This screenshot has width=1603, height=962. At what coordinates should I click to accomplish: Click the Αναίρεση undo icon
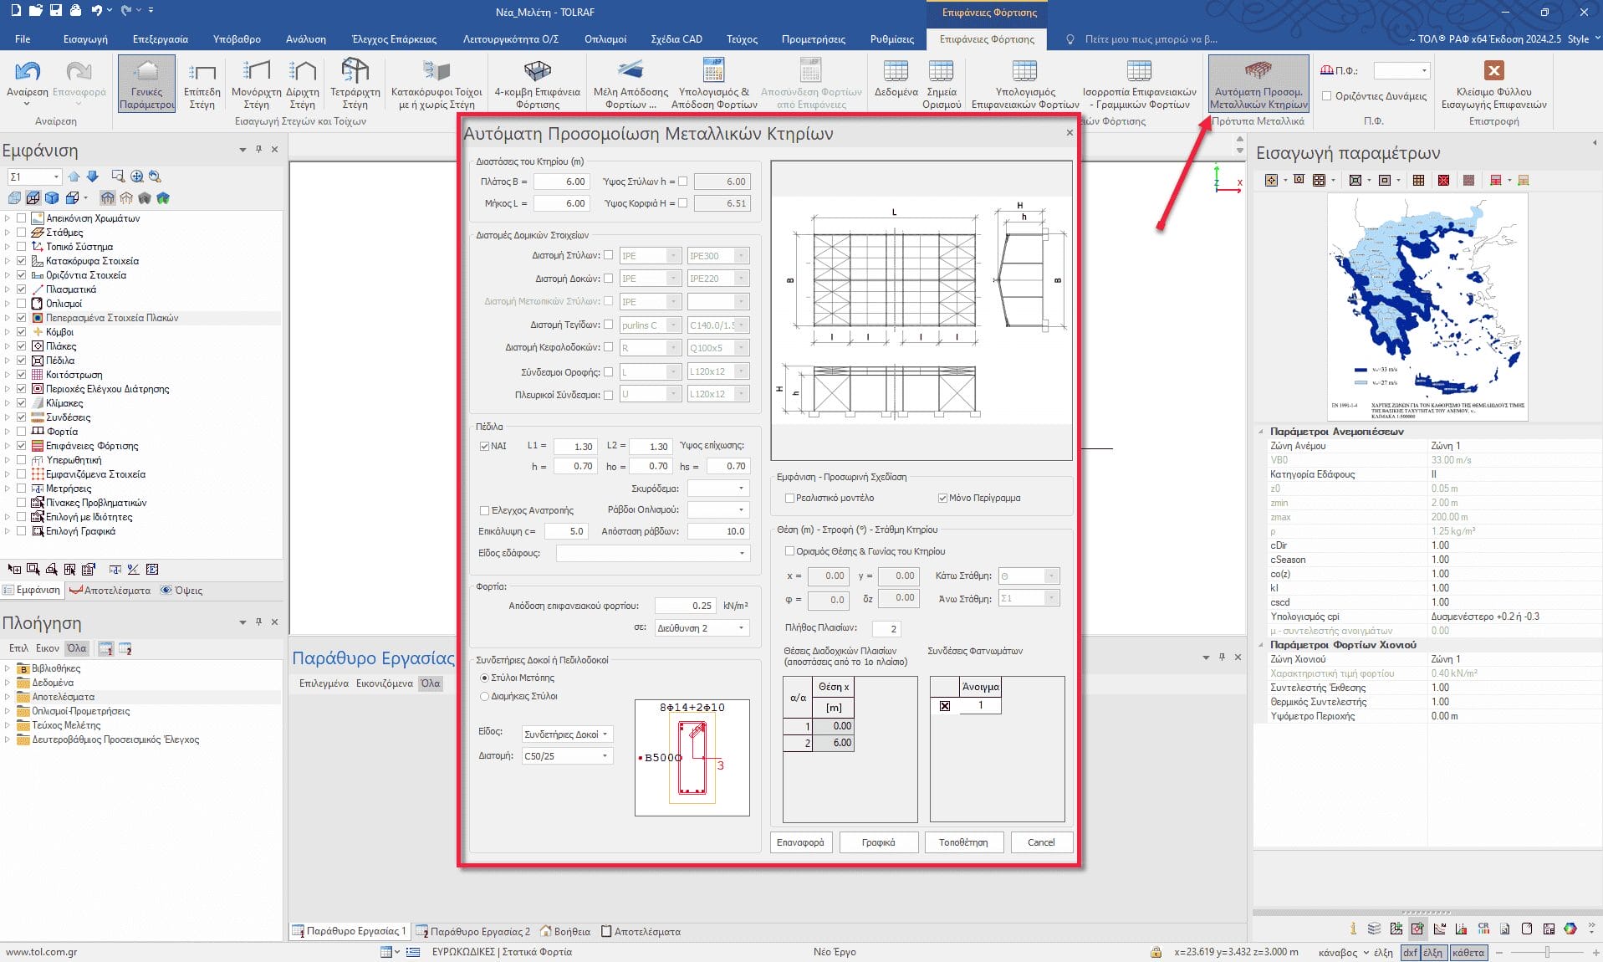(x=27, y=77)
